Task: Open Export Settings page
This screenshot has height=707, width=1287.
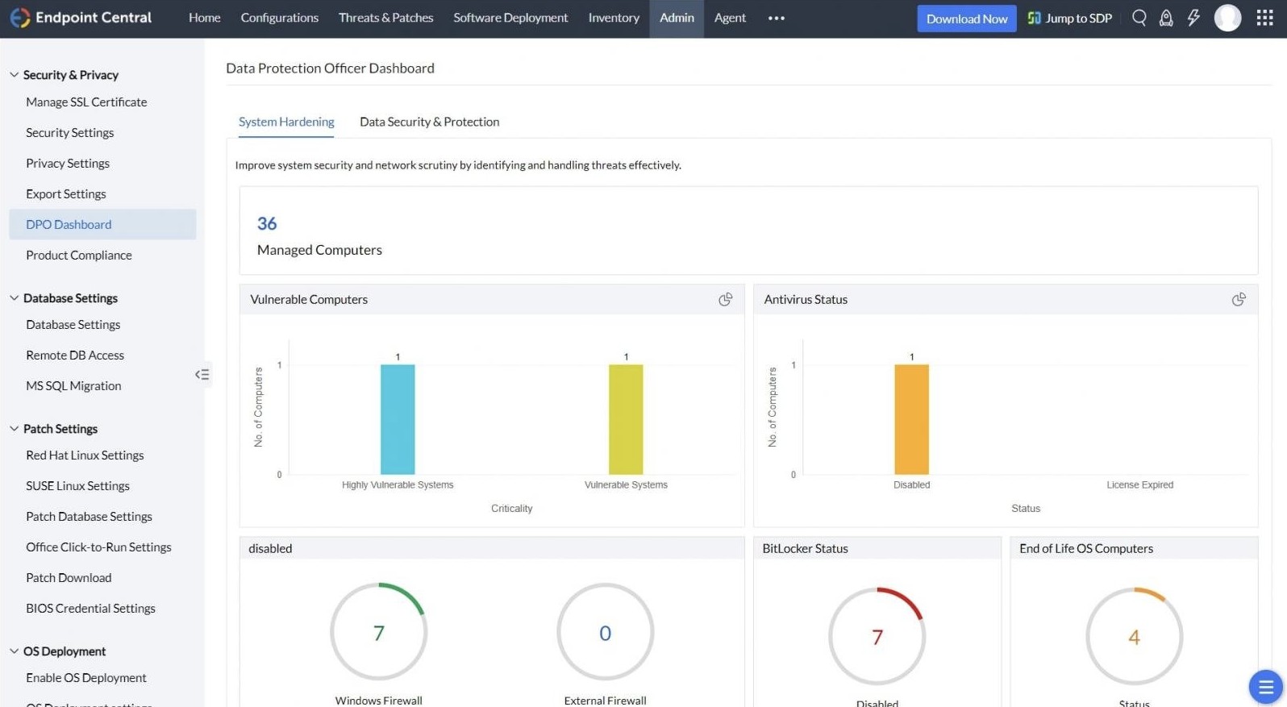Action: click(x=66, y=193)
